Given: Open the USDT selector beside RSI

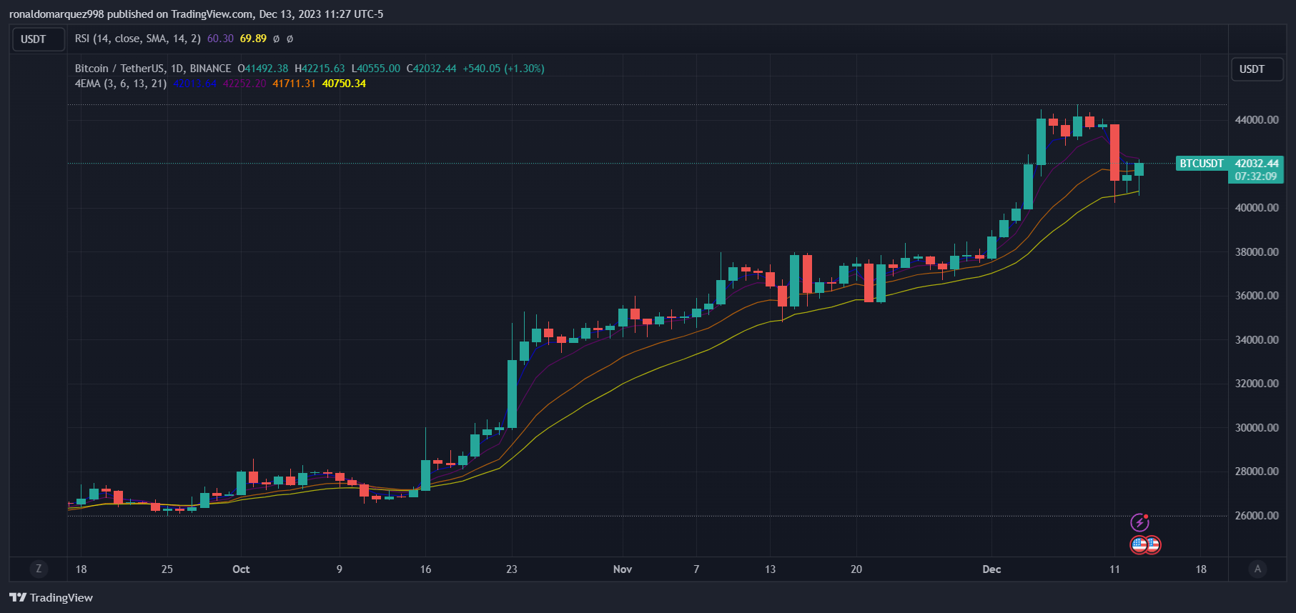Looking at the screenshot, I should pos(39,39).
